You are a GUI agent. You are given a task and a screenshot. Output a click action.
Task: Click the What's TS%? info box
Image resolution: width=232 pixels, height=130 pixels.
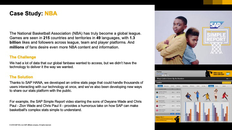coord(168,119)
